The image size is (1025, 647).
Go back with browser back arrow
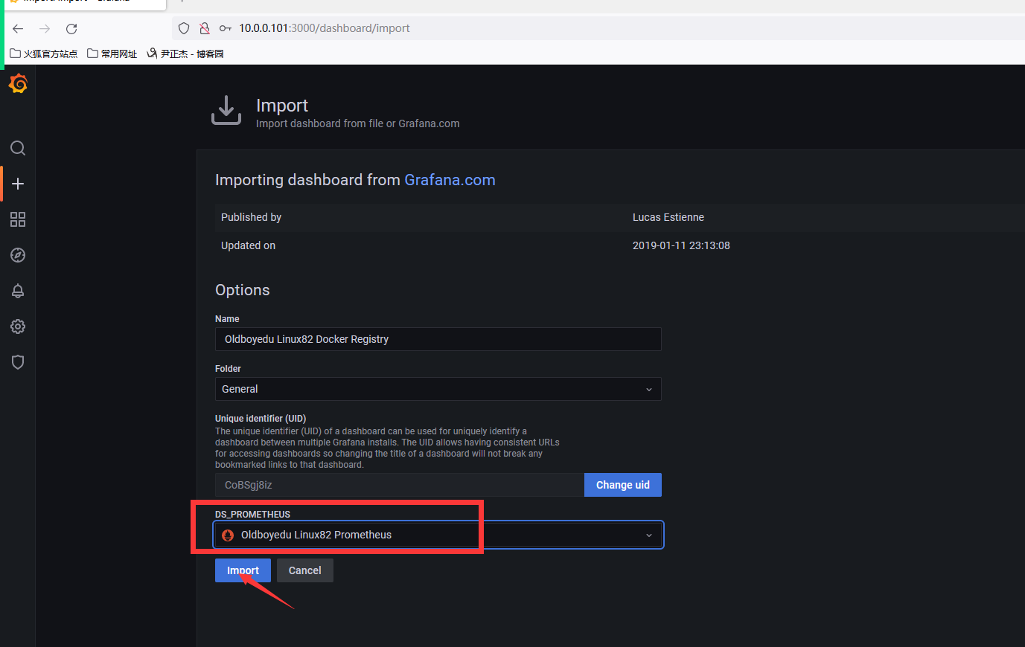click(x=18, y=28)
